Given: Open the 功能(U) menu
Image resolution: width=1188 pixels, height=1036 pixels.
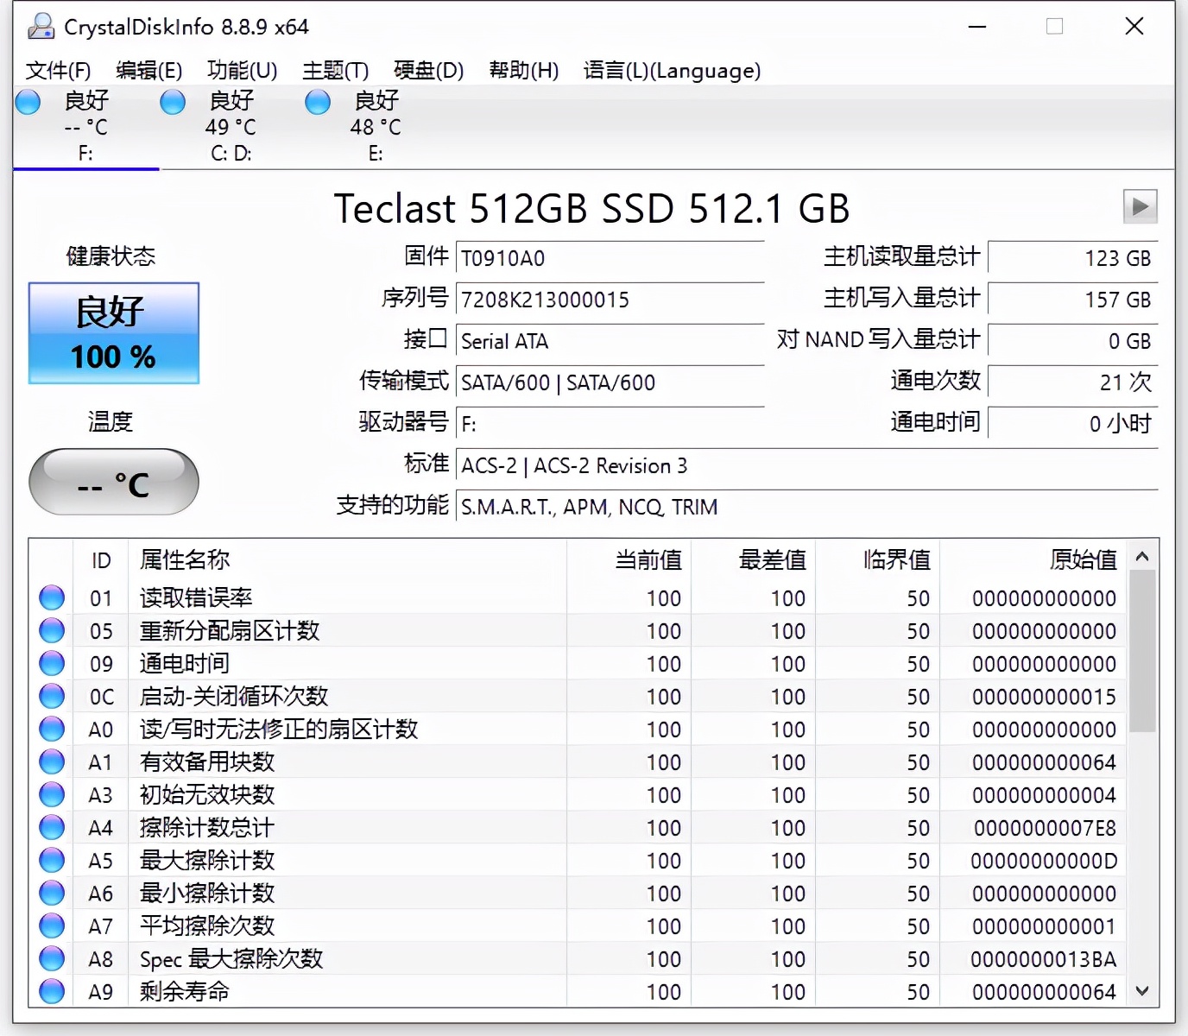Looking at the screenshot, I should pos(242,71).
